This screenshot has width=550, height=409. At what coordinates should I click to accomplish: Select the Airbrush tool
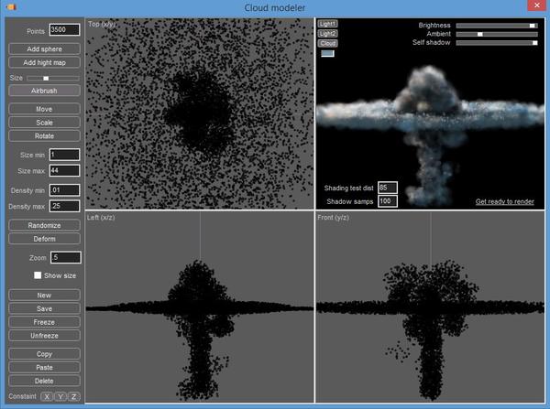click(44, 91)
